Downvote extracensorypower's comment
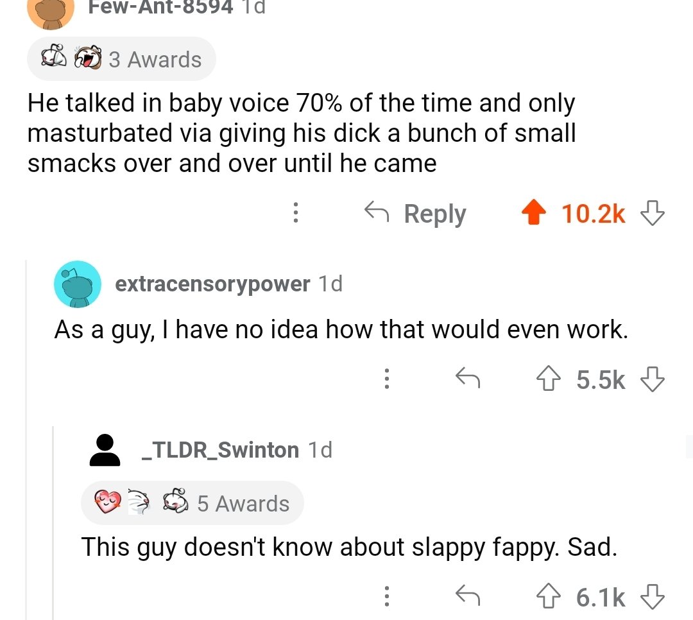 (653, 380)
